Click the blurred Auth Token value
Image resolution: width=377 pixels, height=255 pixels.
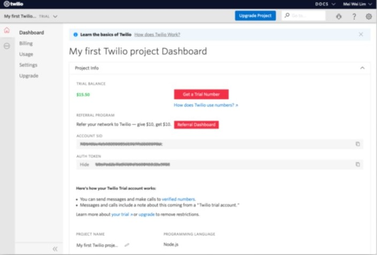pyautogui.click(x=132, y=165)
